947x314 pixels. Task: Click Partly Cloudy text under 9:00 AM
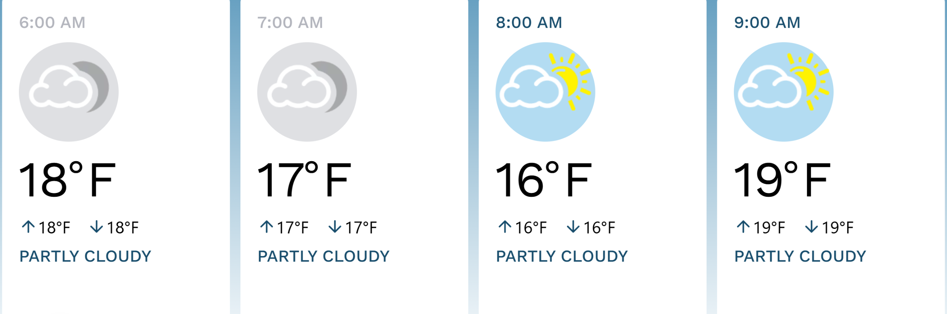point(800,256)
